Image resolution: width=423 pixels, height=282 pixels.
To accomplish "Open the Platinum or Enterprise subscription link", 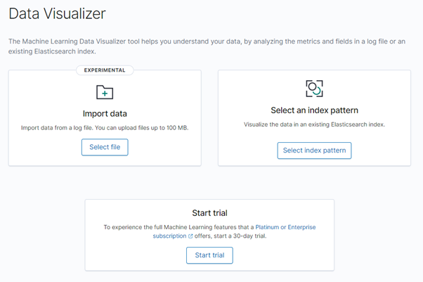I will coord(285,227).
